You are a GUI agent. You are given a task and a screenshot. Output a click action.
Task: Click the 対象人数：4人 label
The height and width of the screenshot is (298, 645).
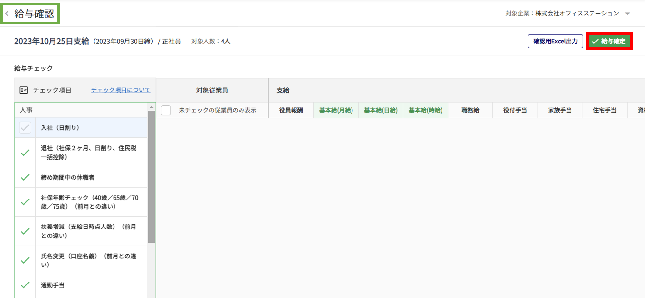pyautogui.click(x=211, y=41)
